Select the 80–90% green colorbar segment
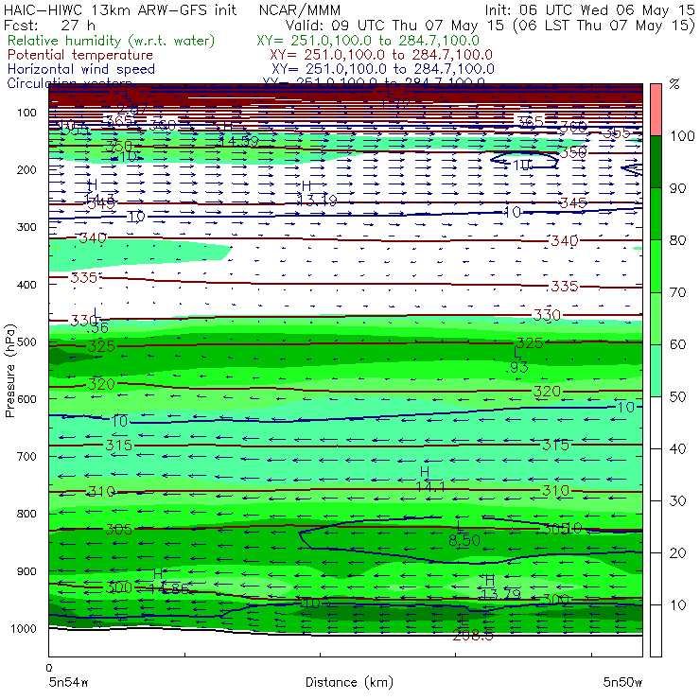Screen dimensions: 700x700 coord(656,214)
